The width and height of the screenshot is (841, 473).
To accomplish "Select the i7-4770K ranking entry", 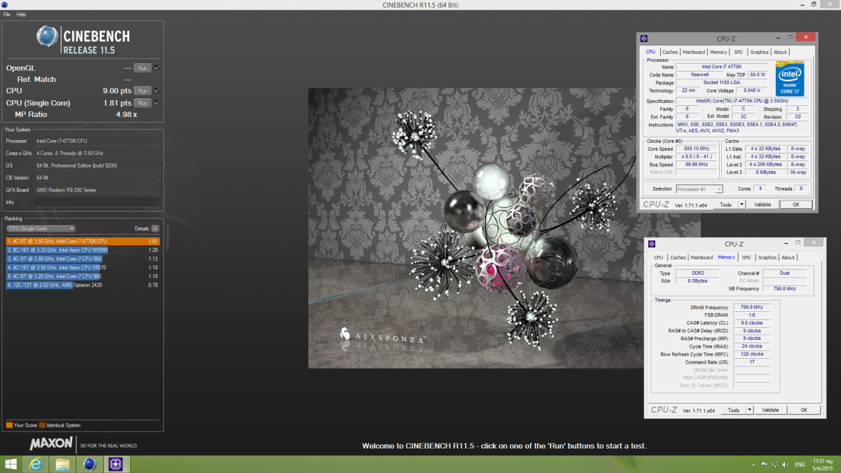I will pyautogui.click(x=83, y=241).
